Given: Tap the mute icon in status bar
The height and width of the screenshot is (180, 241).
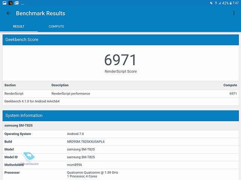Looking at the screenshot, I should pyautogui.click(x=212, y=3).
